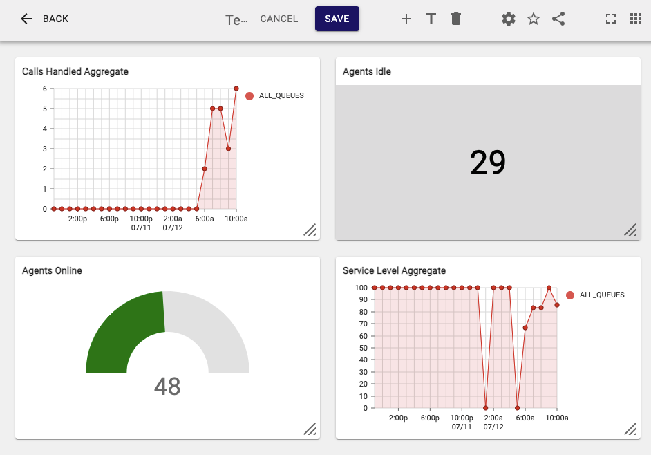Click 10:00p 07/11 label in Calls Handled chart

(141, 223)
